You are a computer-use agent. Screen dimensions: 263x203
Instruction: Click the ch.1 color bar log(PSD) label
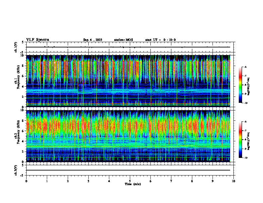(249, 87)
